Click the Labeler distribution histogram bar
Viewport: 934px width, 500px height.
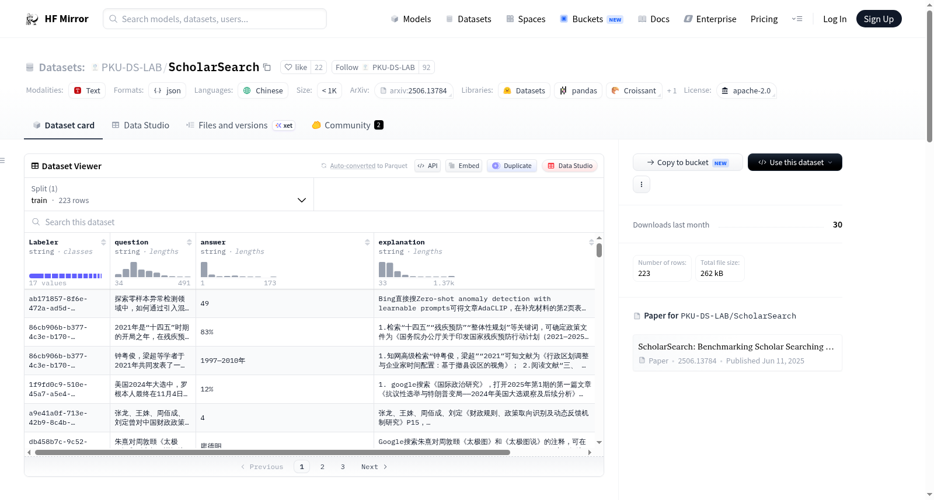(65, 275)
